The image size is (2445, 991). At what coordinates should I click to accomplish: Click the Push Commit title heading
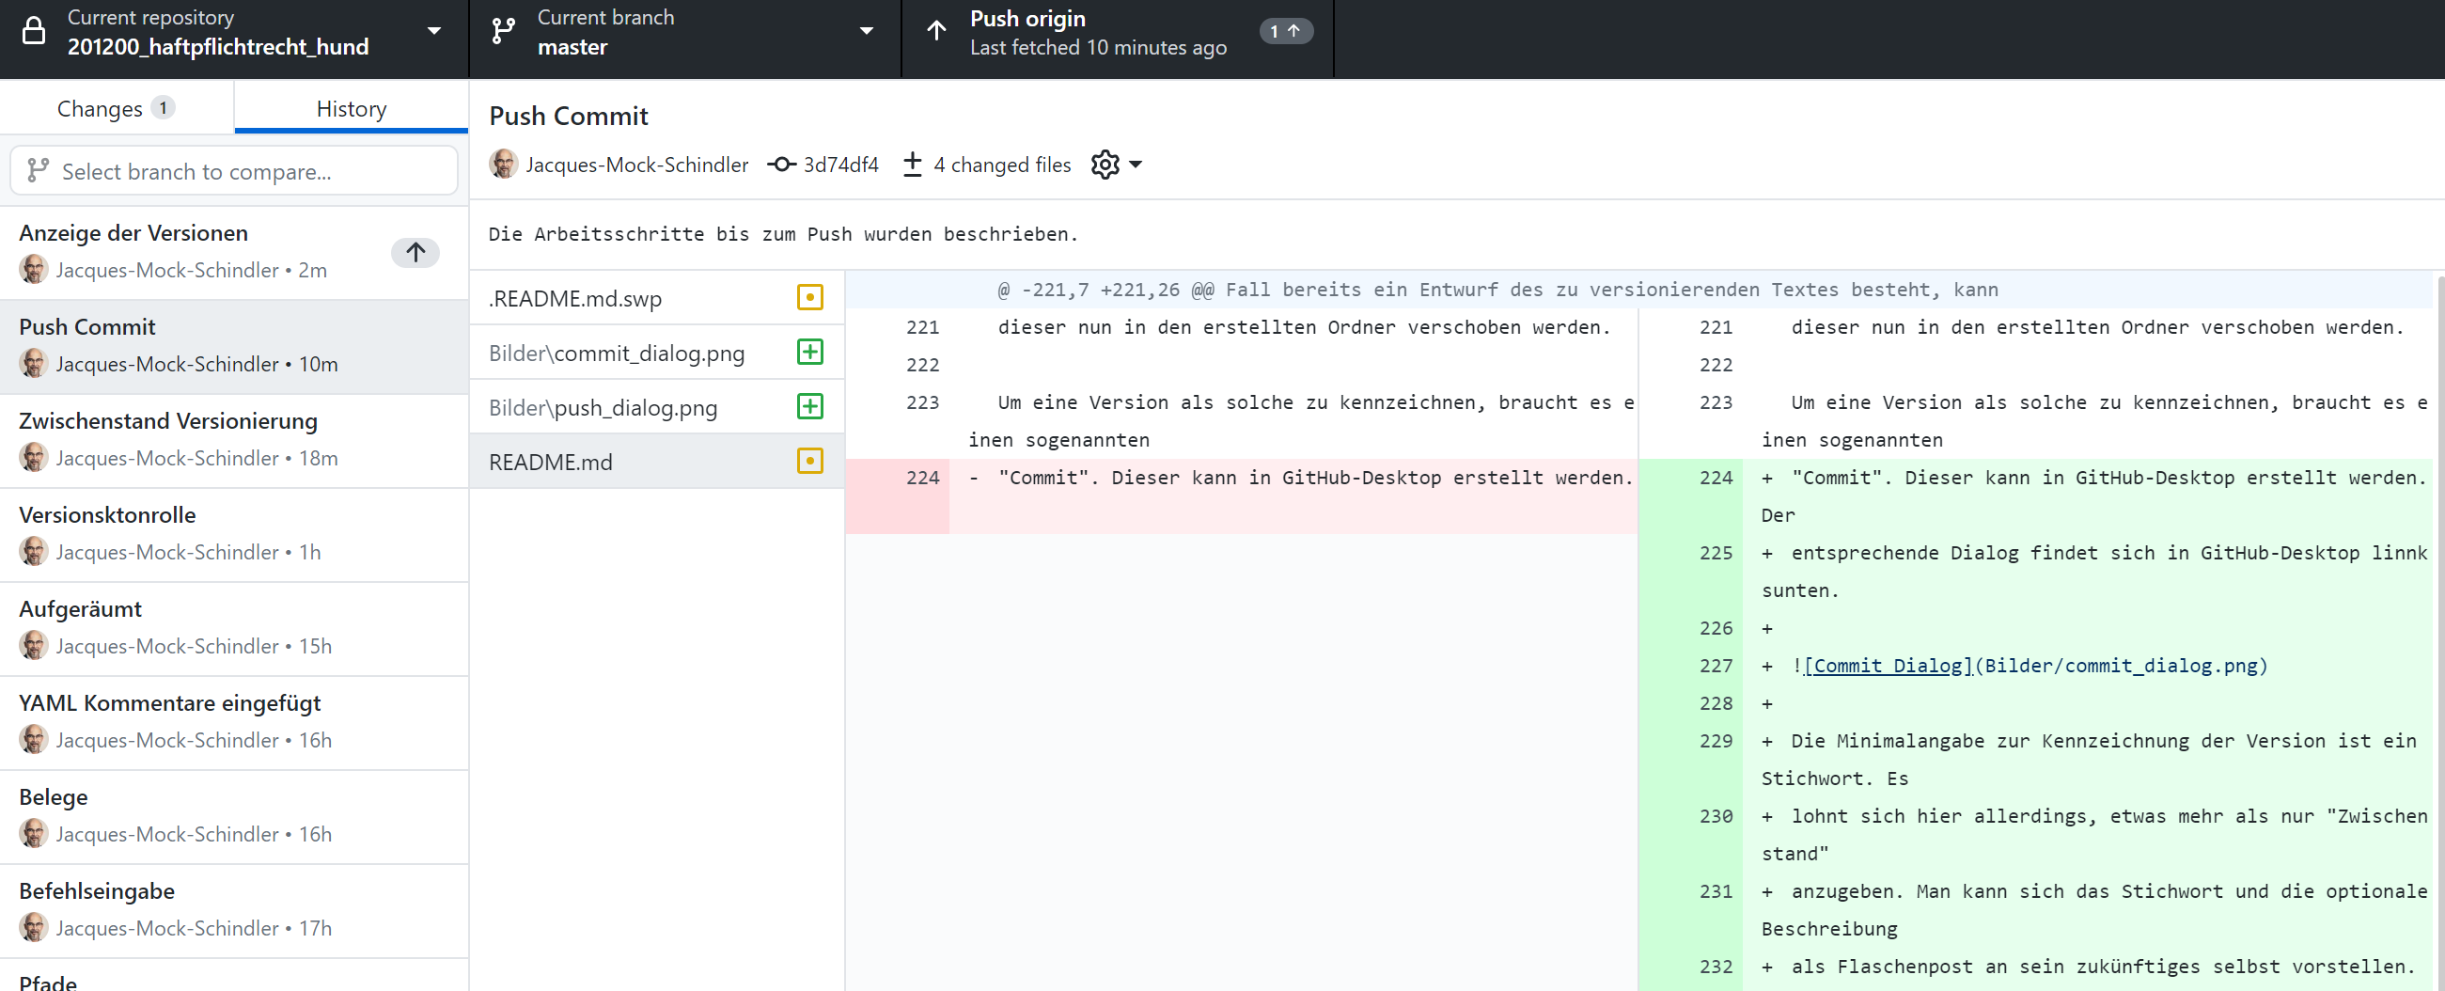[x=569, y=116]
